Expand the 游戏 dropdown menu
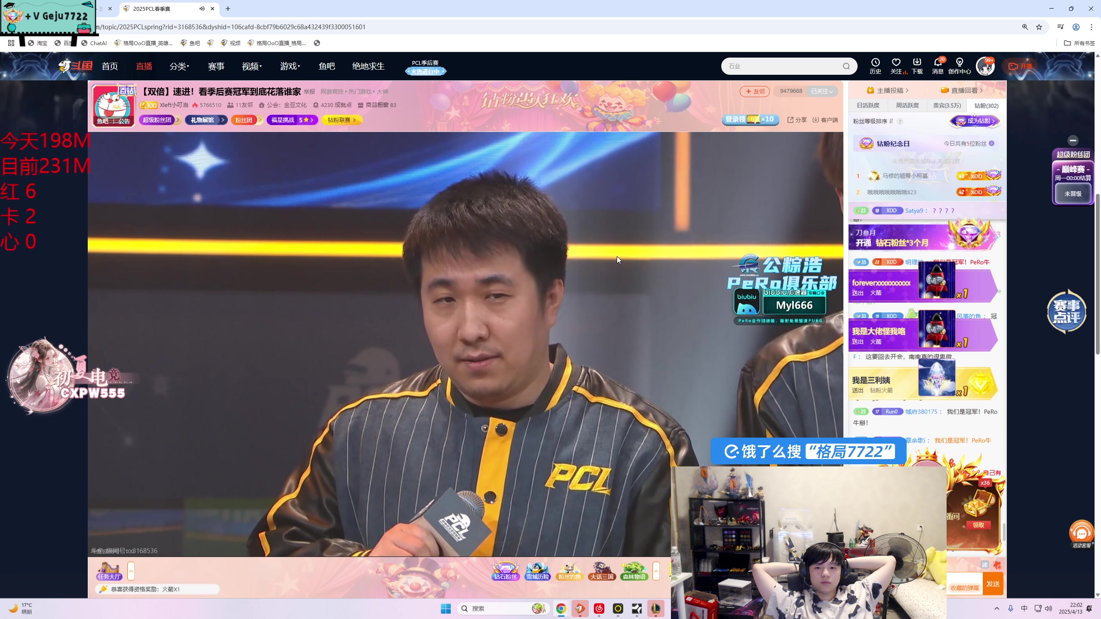 [290, 66]
